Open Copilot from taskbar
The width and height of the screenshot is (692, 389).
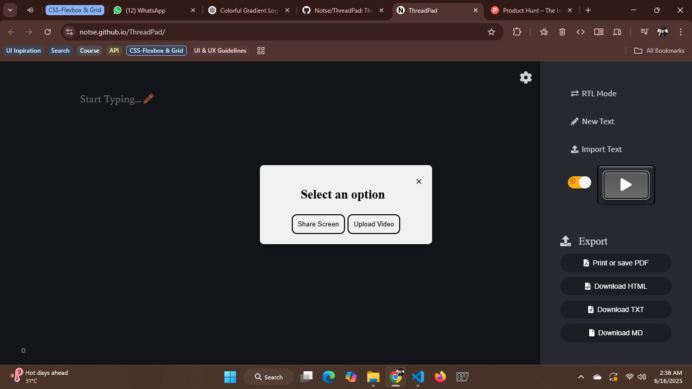pos(351,377)
